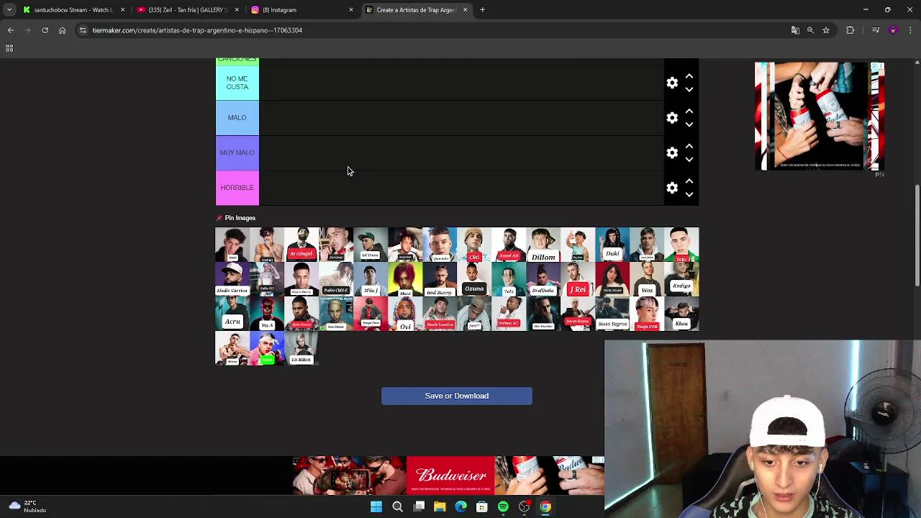921x518 pixels.
Task: Toggle Pin Images option
Action: tap(235, 218)
